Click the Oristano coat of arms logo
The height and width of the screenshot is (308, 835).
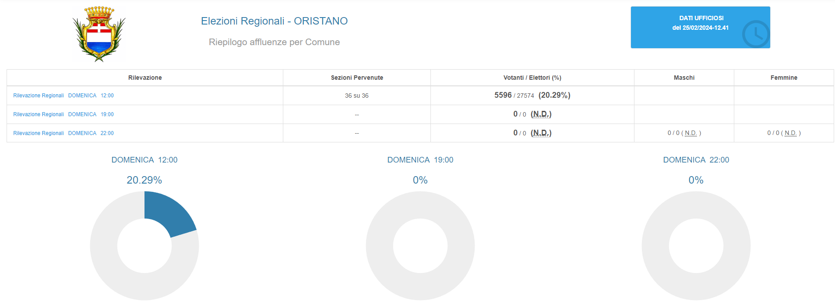pos(99,34)
